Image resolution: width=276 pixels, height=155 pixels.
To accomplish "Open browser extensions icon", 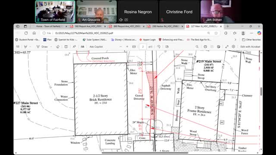I will coord(226,33).
